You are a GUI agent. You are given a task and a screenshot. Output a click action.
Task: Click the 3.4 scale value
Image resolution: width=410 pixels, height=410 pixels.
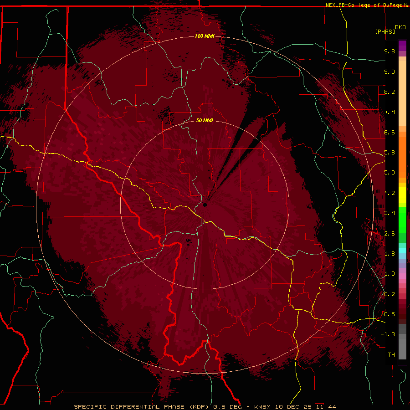tap(389, 213)
